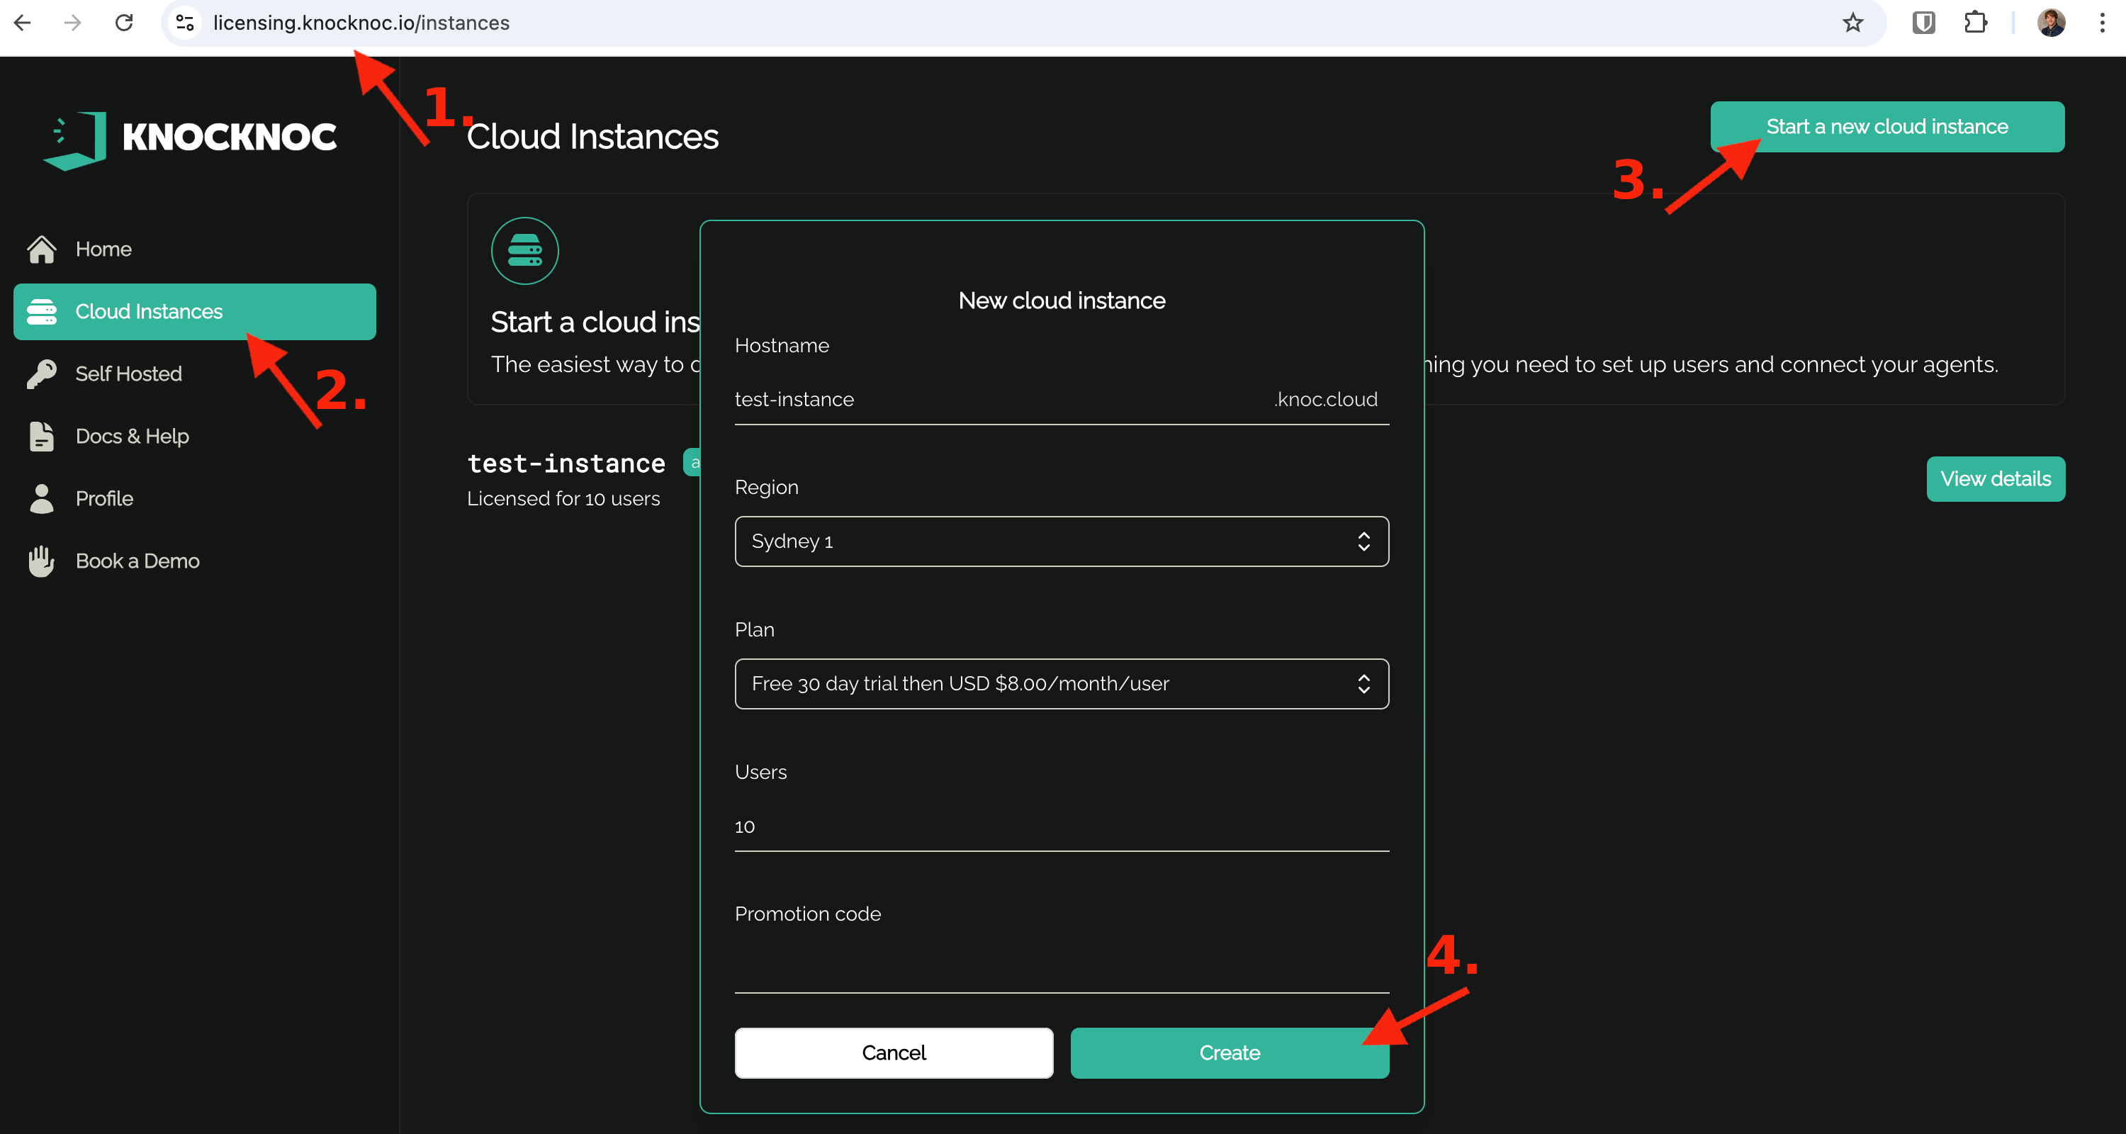Go to Self Hosted menu item
The width and height of the screenshot is (2126, 1134).
pyautogui.click(x=129, y=373)
